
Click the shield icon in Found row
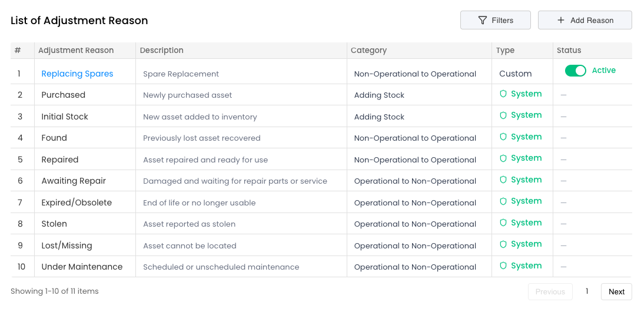(x=503, y=137)
